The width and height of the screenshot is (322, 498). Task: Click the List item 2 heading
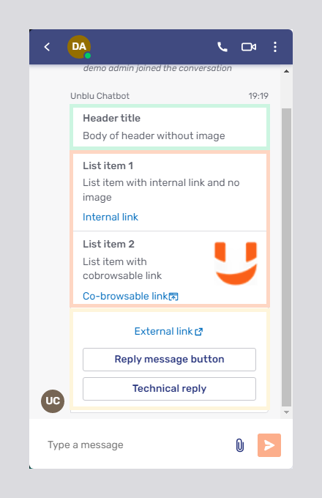[x=108, y=244]
